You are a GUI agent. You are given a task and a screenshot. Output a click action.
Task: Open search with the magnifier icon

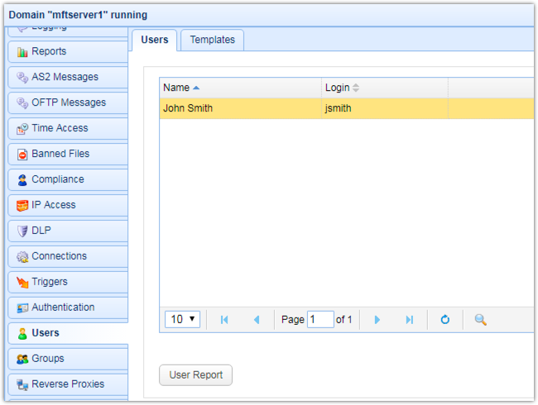pos(480,320)
